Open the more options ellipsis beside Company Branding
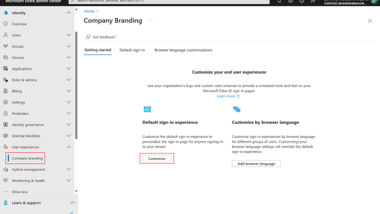This screenshot has width=380, height=214. 151,21
